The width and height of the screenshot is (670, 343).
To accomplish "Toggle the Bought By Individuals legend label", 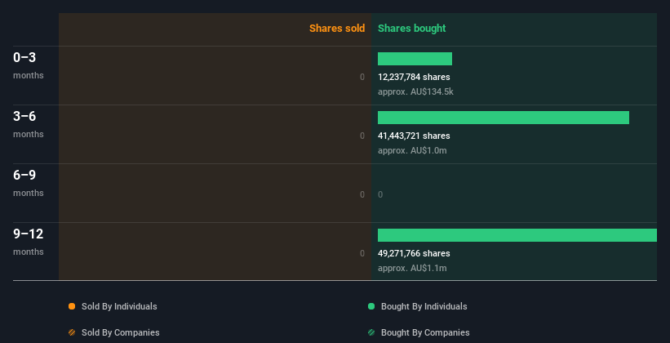I will (x=424, y=306).
